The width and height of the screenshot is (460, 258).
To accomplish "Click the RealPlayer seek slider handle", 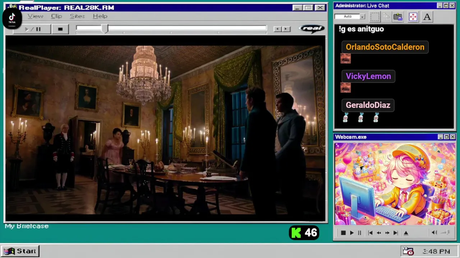I will (104, 29).
